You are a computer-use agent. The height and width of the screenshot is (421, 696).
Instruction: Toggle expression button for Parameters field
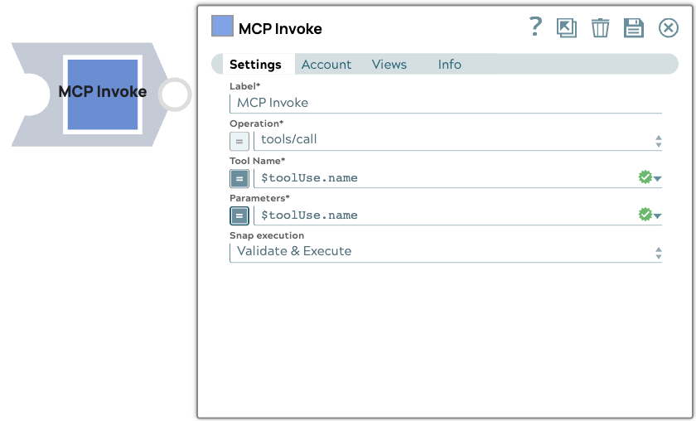pyautogui.click(x=239, y=215)
